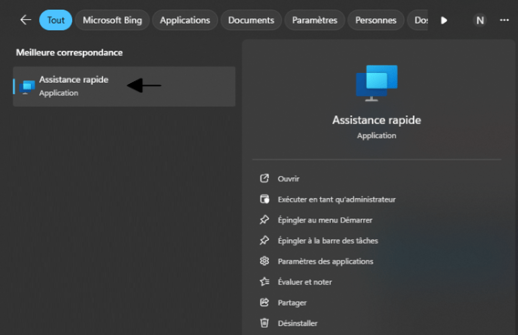Click the run as administrator shield icon

(264, 199)
